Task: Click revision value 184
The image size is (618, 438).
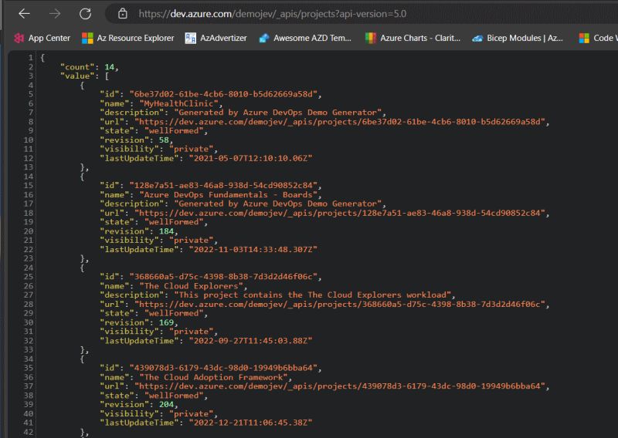Action: click(x=166, y=231)
